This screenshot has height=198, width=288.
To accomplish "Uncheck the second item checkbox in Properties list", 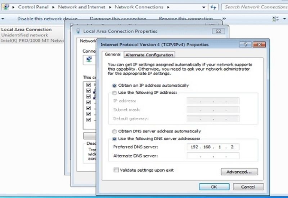I will point(88,91).
